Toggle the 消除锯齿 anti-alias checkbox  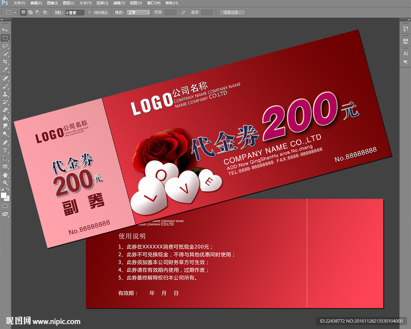90,12
